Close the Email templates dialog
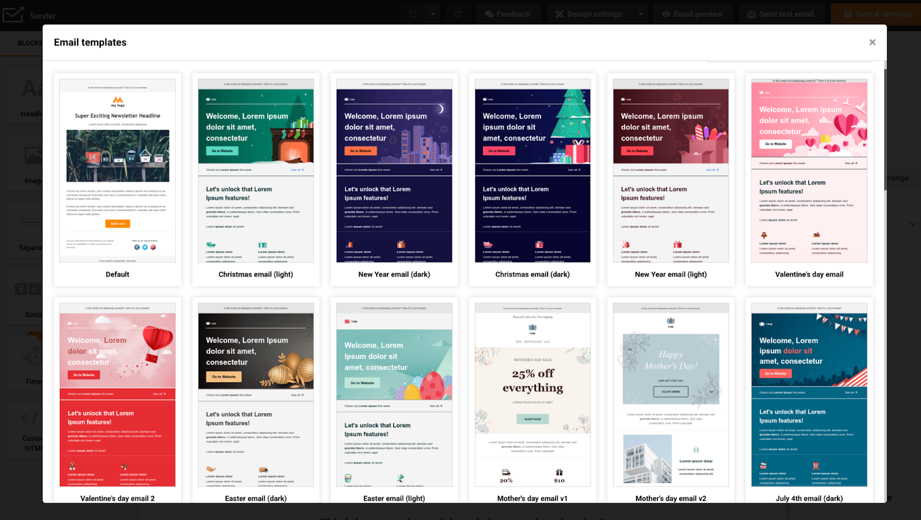The image size is (921, 520). (872, 42)
